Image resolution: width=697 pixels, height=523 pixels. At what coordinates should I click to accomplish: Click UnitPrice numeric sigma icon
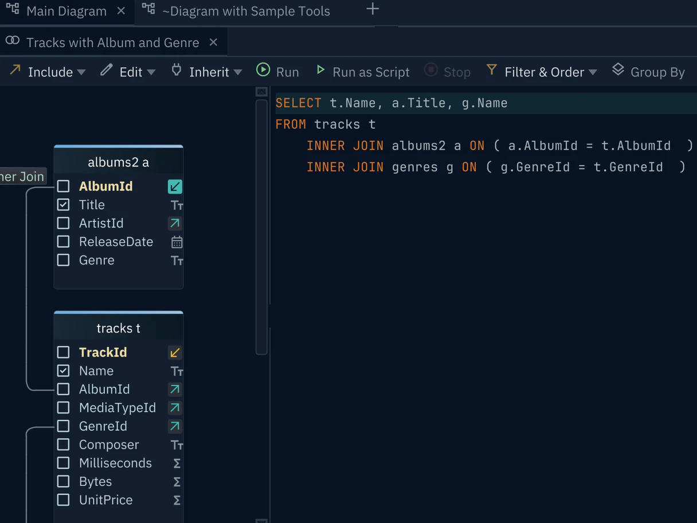click(x=177, y=500)
